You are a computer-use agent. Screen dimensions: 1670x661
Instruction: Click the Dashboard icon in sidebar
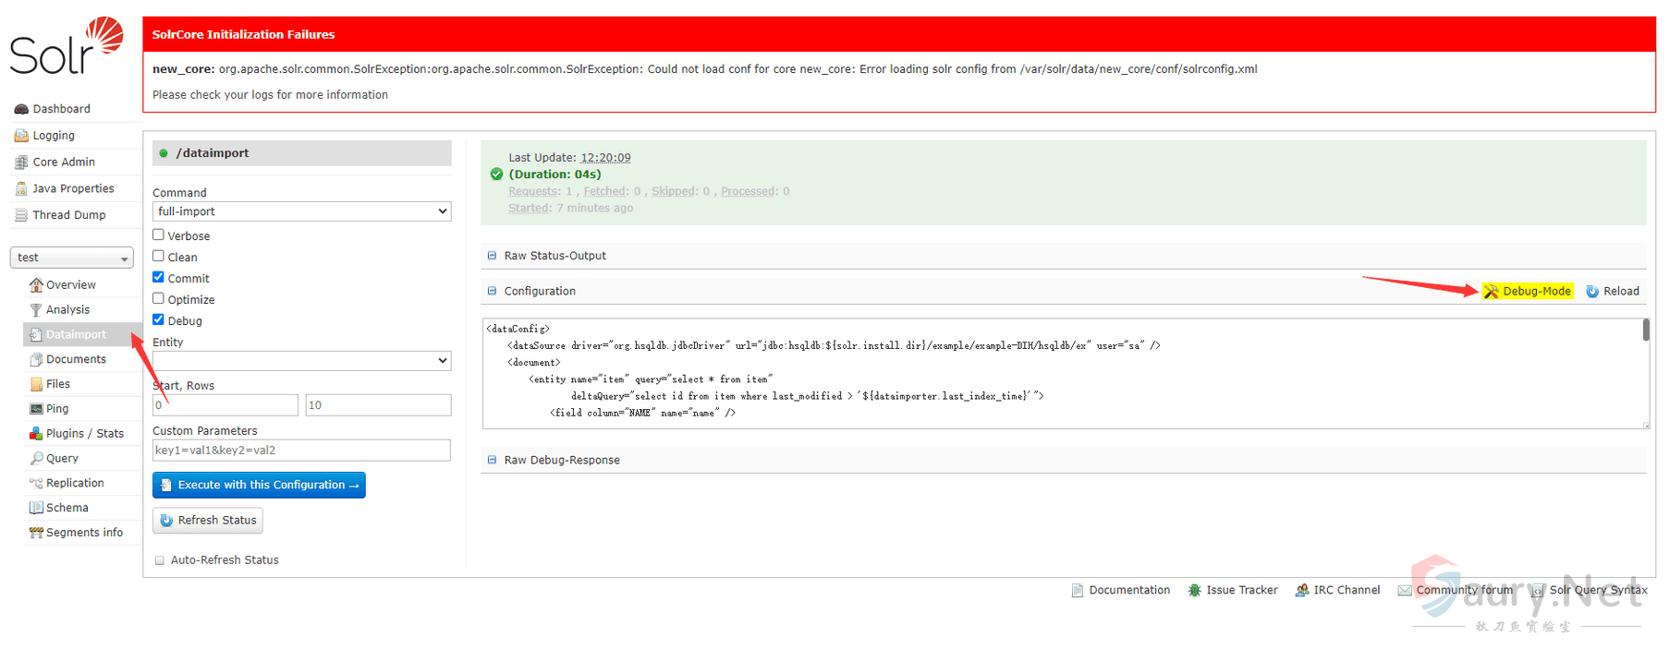pos(21,109)
